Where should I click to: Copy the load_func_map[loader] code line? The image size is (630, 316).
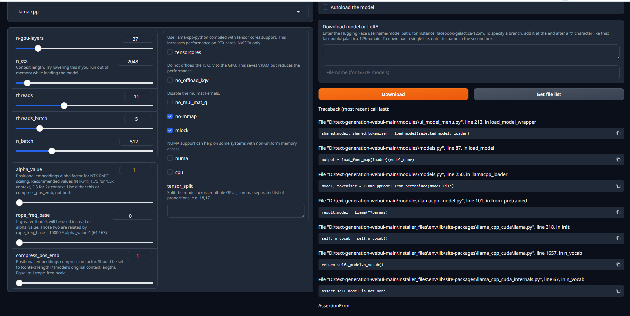point(618,160)
